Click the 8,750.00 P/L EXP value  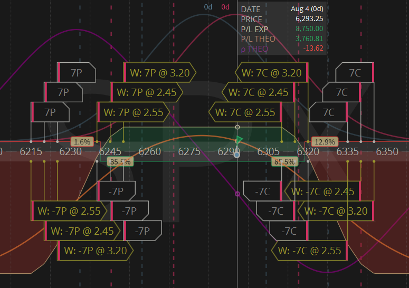pyautogui.click(x=309, y=28)
